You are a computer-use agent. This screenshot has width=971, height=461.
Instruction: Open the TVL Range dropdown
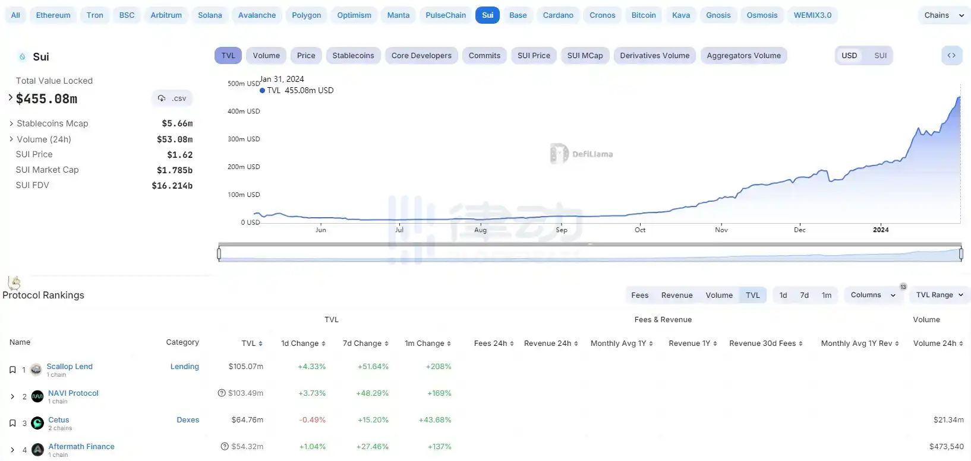(939, 295)
